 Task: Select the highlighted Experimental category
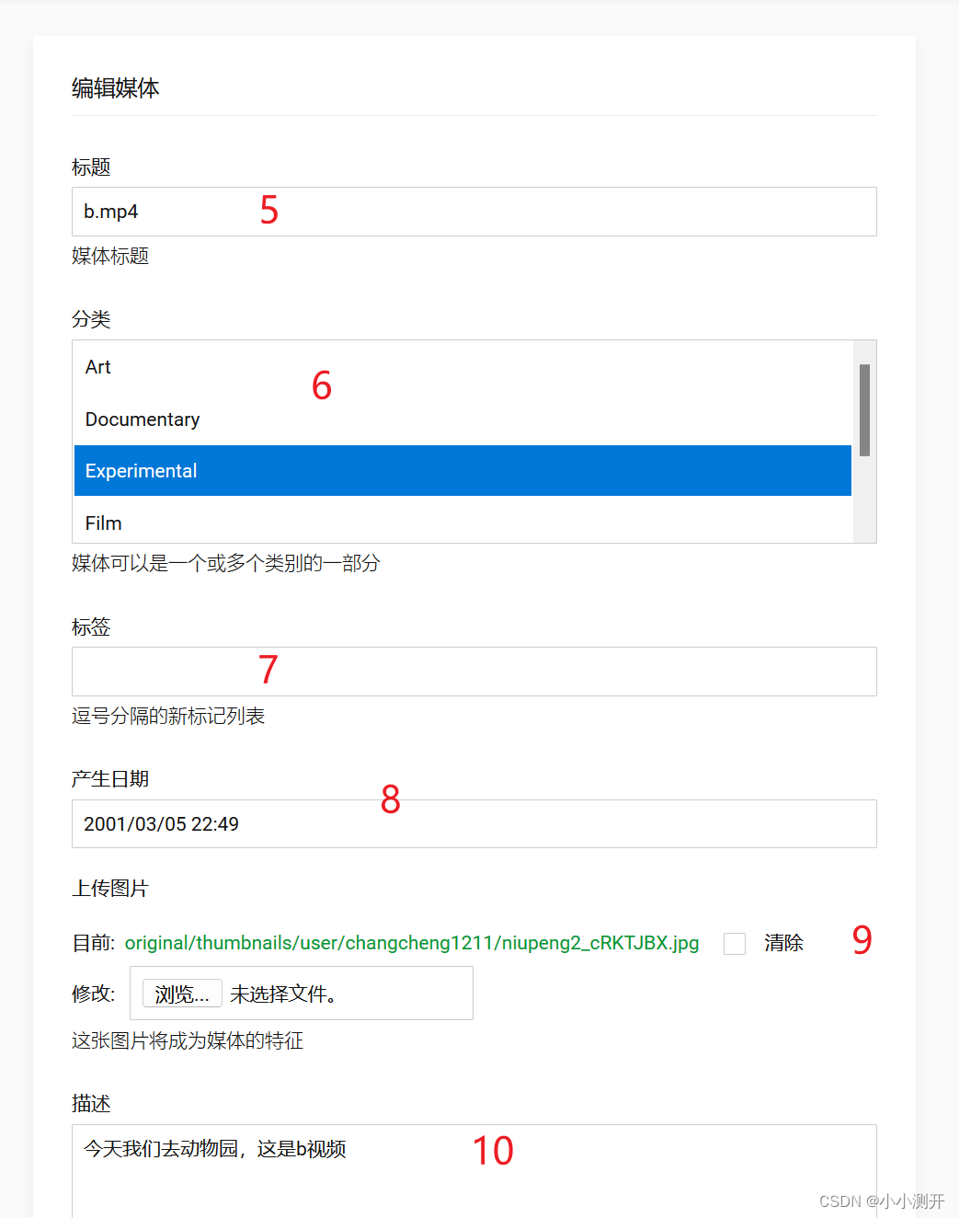point(462,471)
